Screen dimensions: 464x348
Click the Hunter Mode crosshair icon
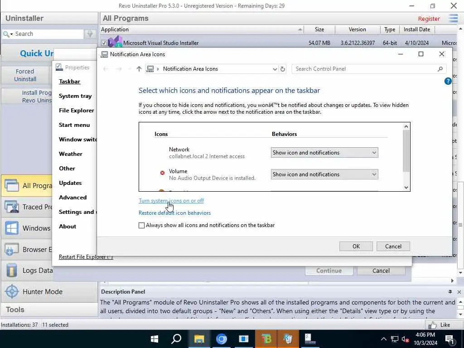(x=12, y=291)
